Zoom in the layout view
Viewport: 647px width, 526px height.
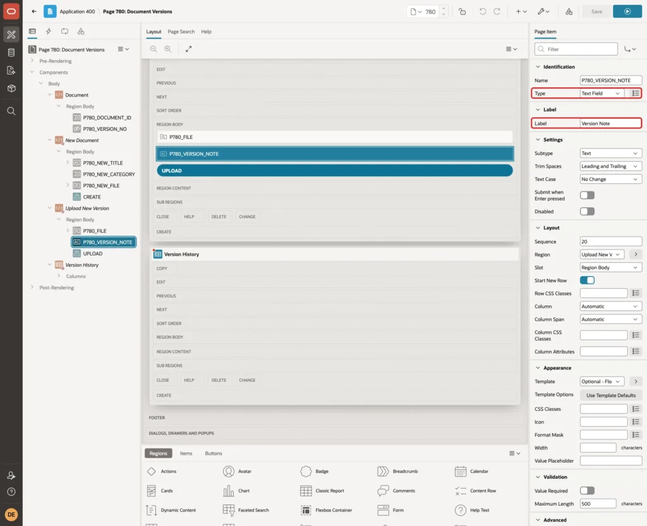click(x=168, y=49)
